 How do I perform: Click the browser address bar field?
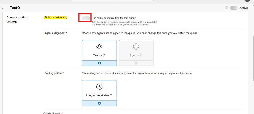[112, 1]
